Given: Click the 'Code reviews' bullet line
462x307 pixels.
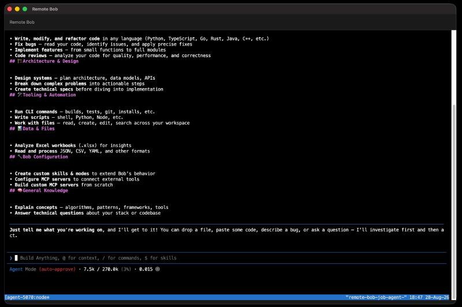Looking at the screenshot, I should point(110,55).
